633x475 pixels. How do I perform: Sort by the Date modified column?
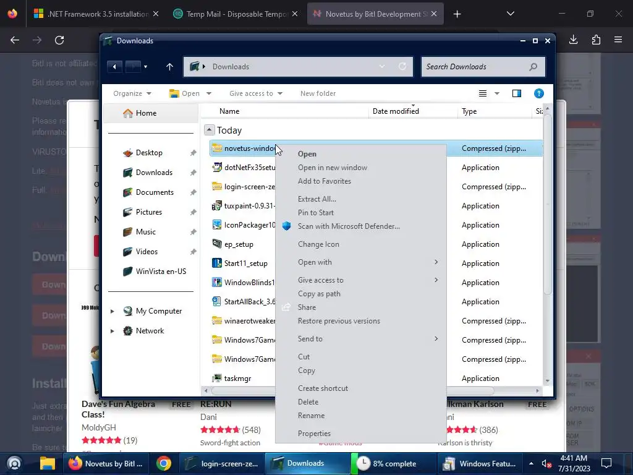[396, 111]
